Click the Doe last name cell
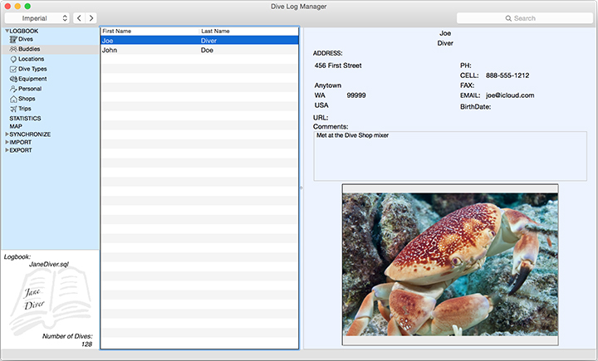Image resolution: width=598 pixels, height=361 pixels. (x=207, y=50)
